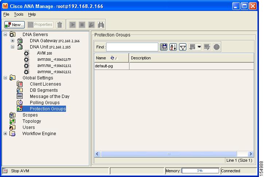Select avm900_-930602132 in the tree
The width and height of the screenshot is (264, 177).
[54, 72]
